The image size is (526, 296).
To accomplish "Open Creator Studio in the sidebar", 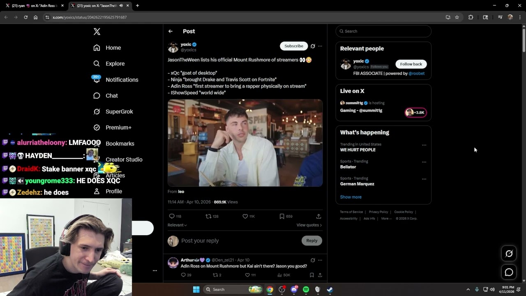I will tap(124, 160).
